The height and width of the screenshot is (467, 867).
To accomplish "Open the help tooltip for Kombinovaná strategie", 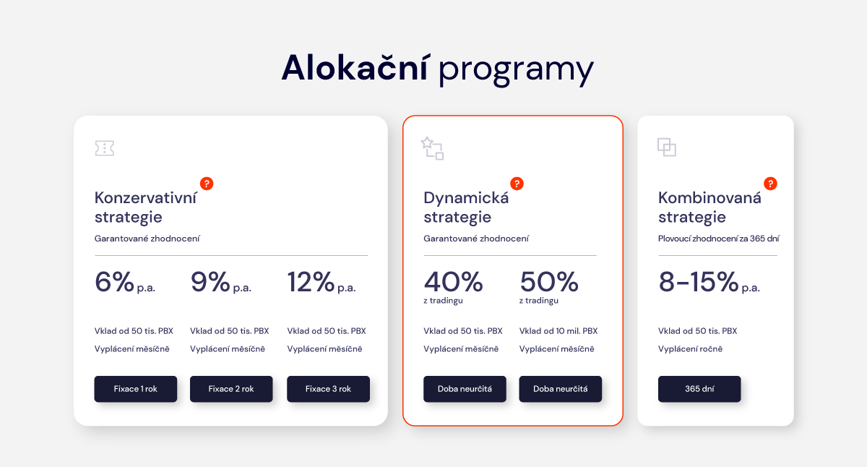I will click(770, 184).
